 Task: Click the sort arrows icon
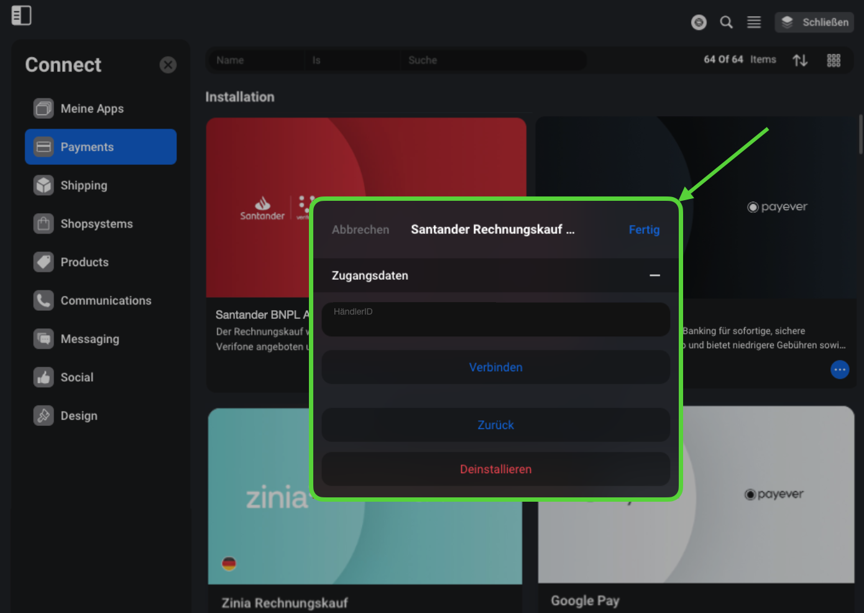pyautogui.click(x=800, y=60)
